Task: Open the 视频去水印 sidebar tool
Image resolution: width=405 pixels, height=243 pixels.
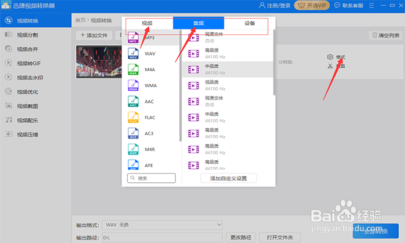Action: pos(36,78)
